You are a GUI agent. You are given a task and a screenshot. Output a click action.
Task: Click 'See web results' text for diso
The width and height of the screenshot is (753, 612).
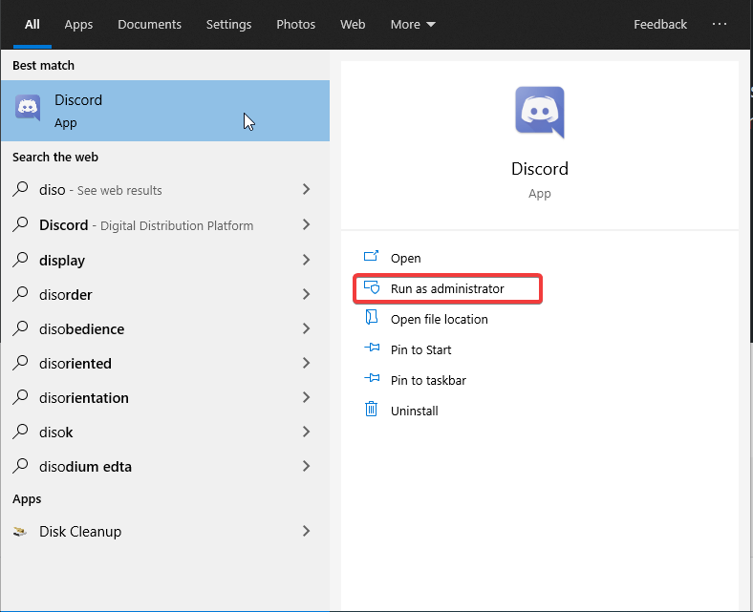coord(119,191)
